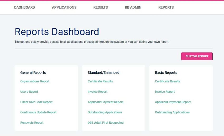Open Outstanding Applications under Basic Reports
This screenshot has height=136, width=224.
[172, 112]
